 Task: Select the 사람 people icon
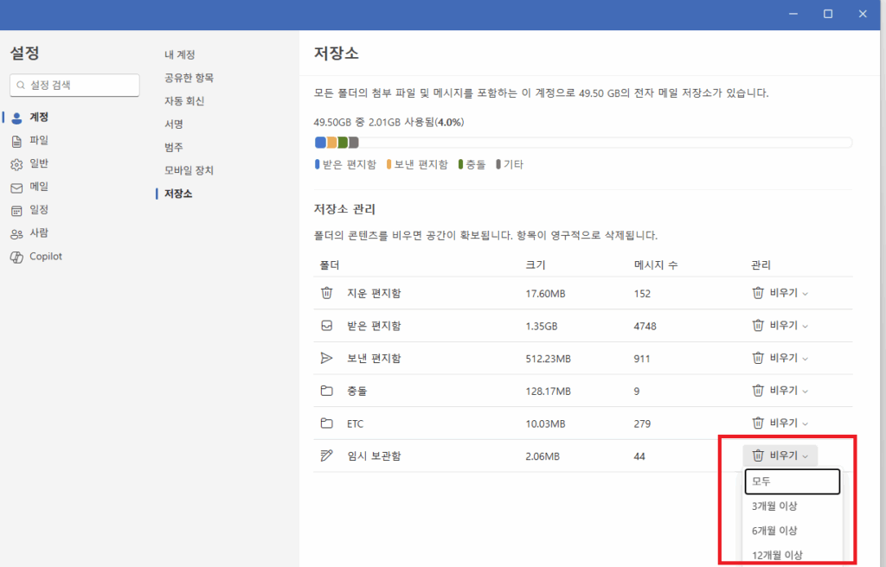click(x=17, y=233)
